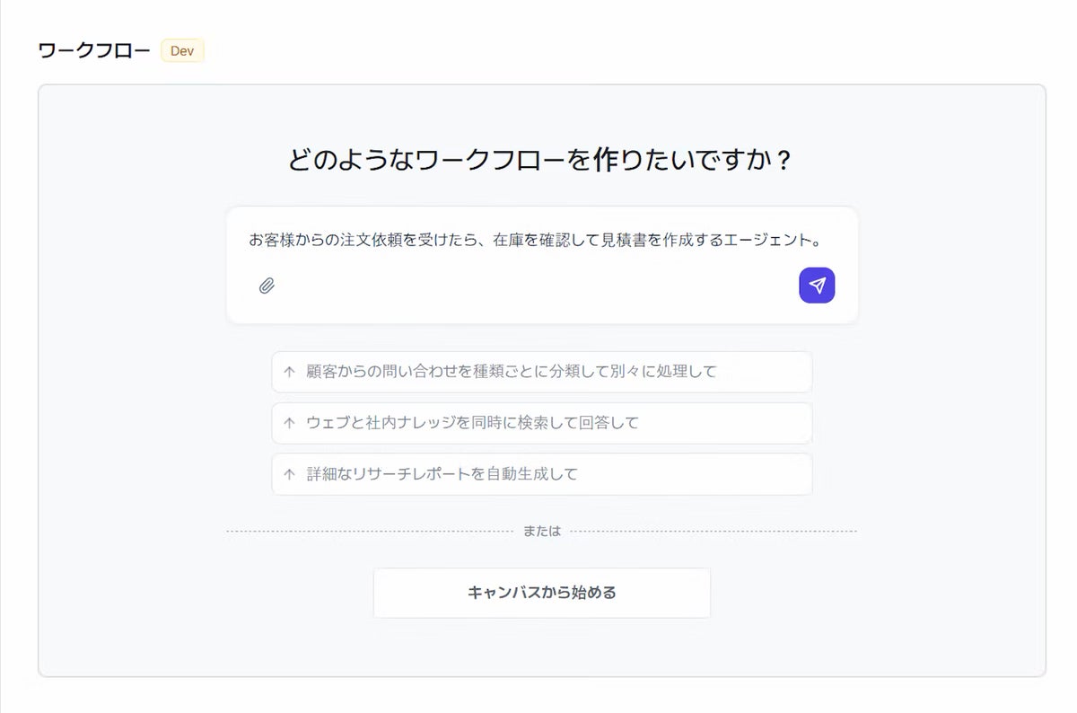The height and width of the screenshot is (713, 1077).
Task: Click heading どのようなワークフローを作りたいですか？
Action: (541, 160)
